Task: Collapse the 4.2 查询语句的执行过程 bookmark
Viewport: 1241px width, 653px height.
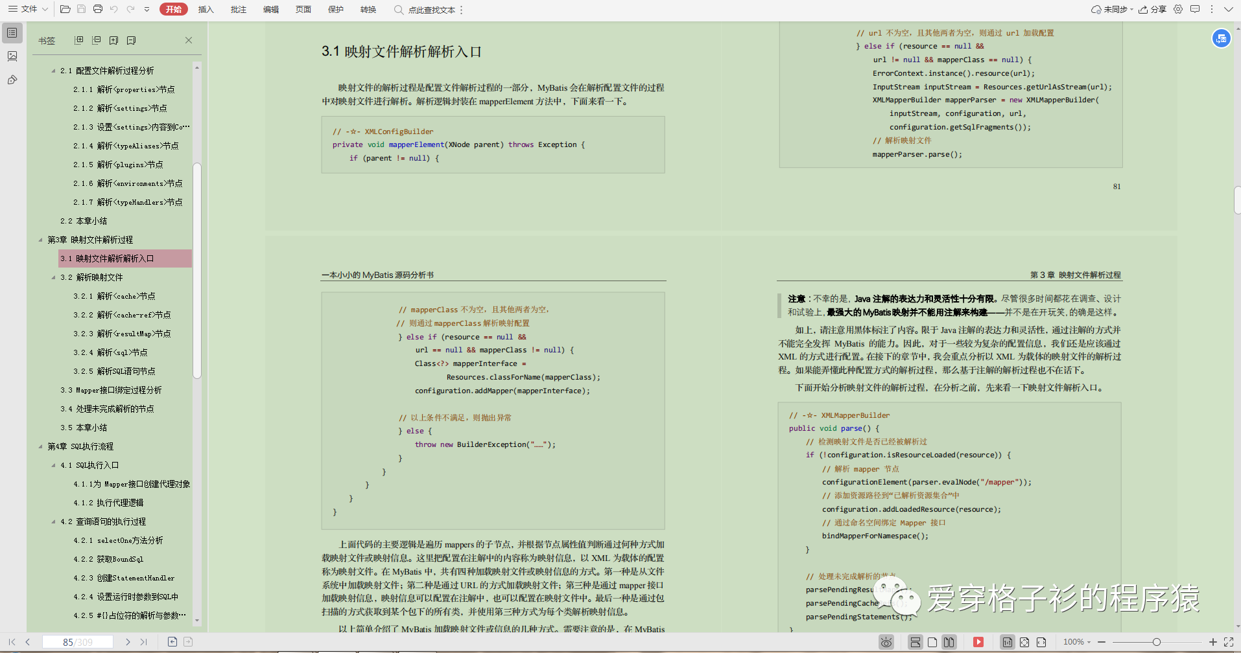Action: click(x=54, y=521)
